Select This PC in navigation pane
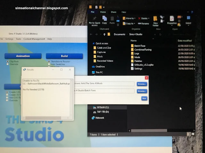205x153 pixels. click(97, 72)
